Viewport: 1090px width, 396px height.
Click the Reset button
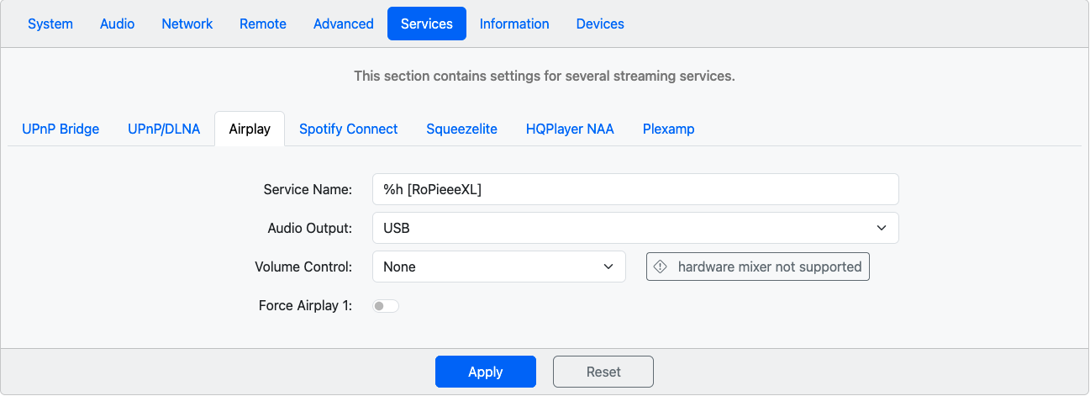pyautogui.click(x=603, y=372)
